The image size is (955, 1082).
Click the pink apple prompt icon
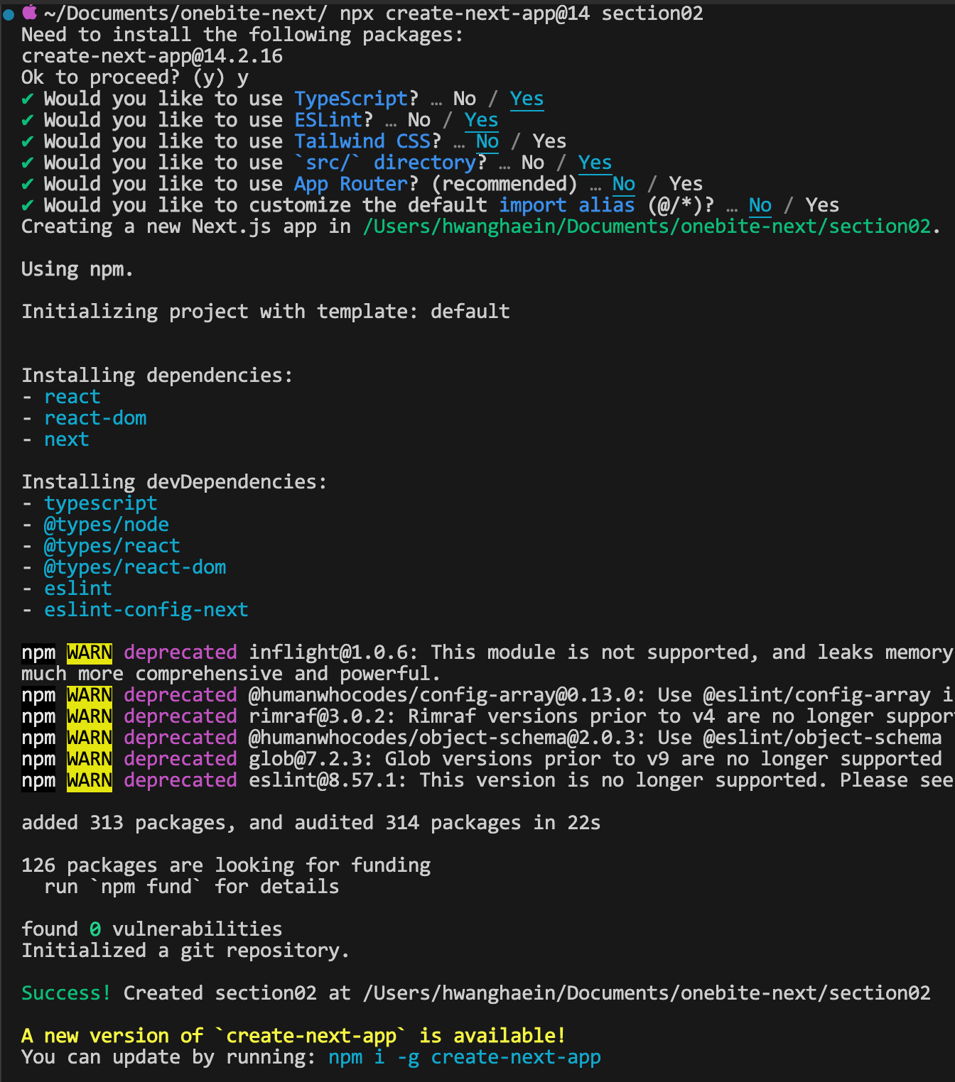(30, 12)
